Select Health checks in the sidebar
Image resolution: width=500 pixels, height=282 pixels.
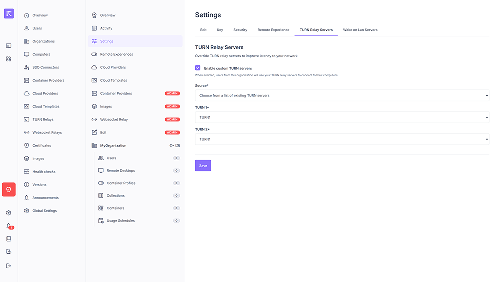[44, 172]
